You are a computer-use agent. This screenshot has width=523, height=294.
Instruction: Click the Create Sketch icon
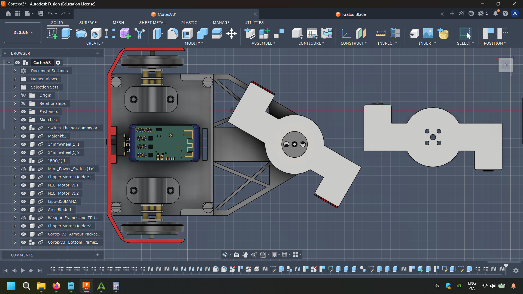click(52, 33)
